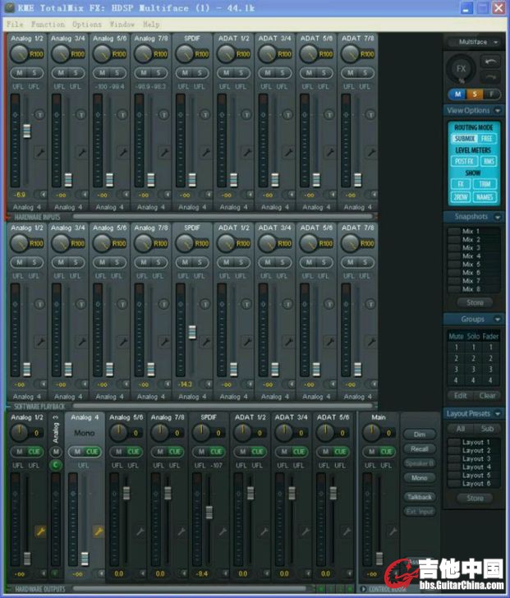Mute software playback ADAT 3/4 channel
The image size is (510, 598).
pyautogui.click(x=268, y=262)
